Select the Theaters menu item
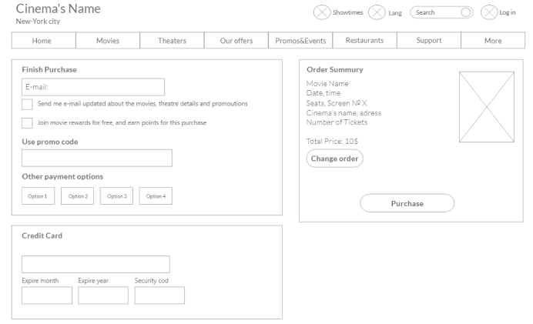The height and width of the screenshot is (324, 533). coord(172,41)
